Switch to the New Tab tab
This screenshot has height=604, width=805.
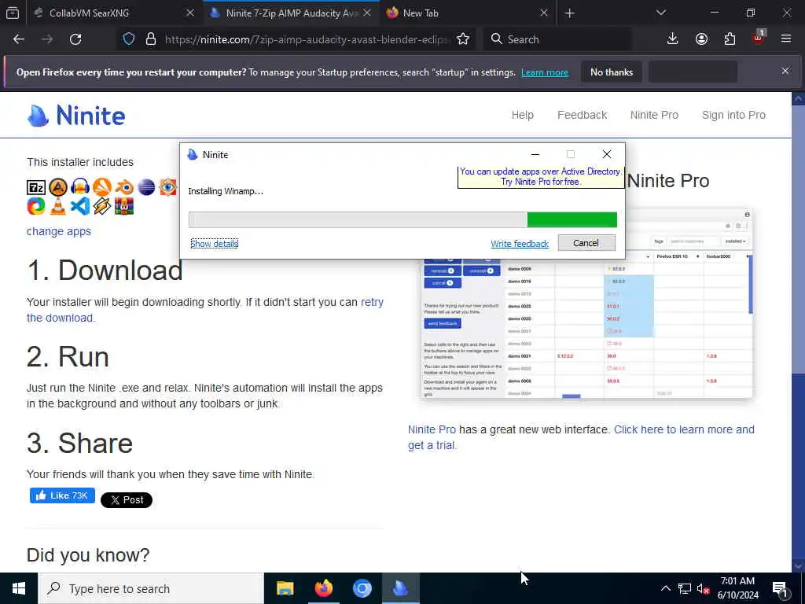(468, 13)
